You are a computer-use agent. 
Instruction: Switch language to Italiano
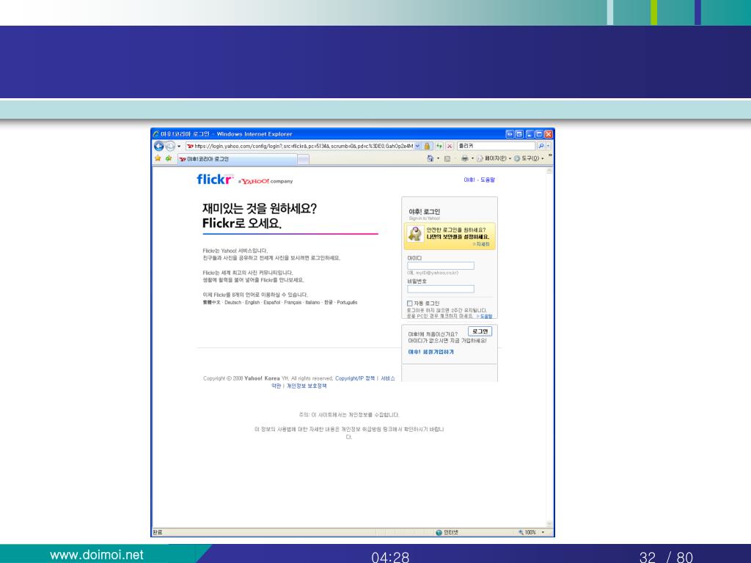pyautogui.click(x=312, y=303)
